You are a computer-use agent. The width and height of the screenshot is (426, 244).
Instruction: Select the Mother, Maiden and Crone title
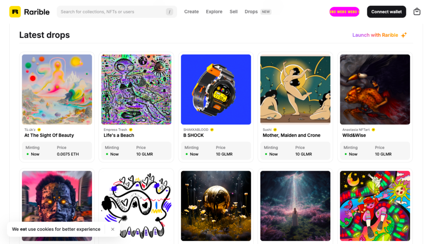[x=292, y=135]
